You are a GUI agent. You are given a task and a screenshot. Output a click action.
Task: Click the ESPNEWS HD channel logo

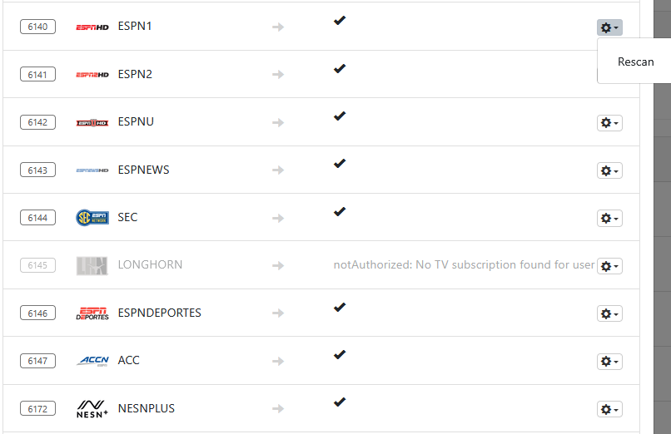92,170
